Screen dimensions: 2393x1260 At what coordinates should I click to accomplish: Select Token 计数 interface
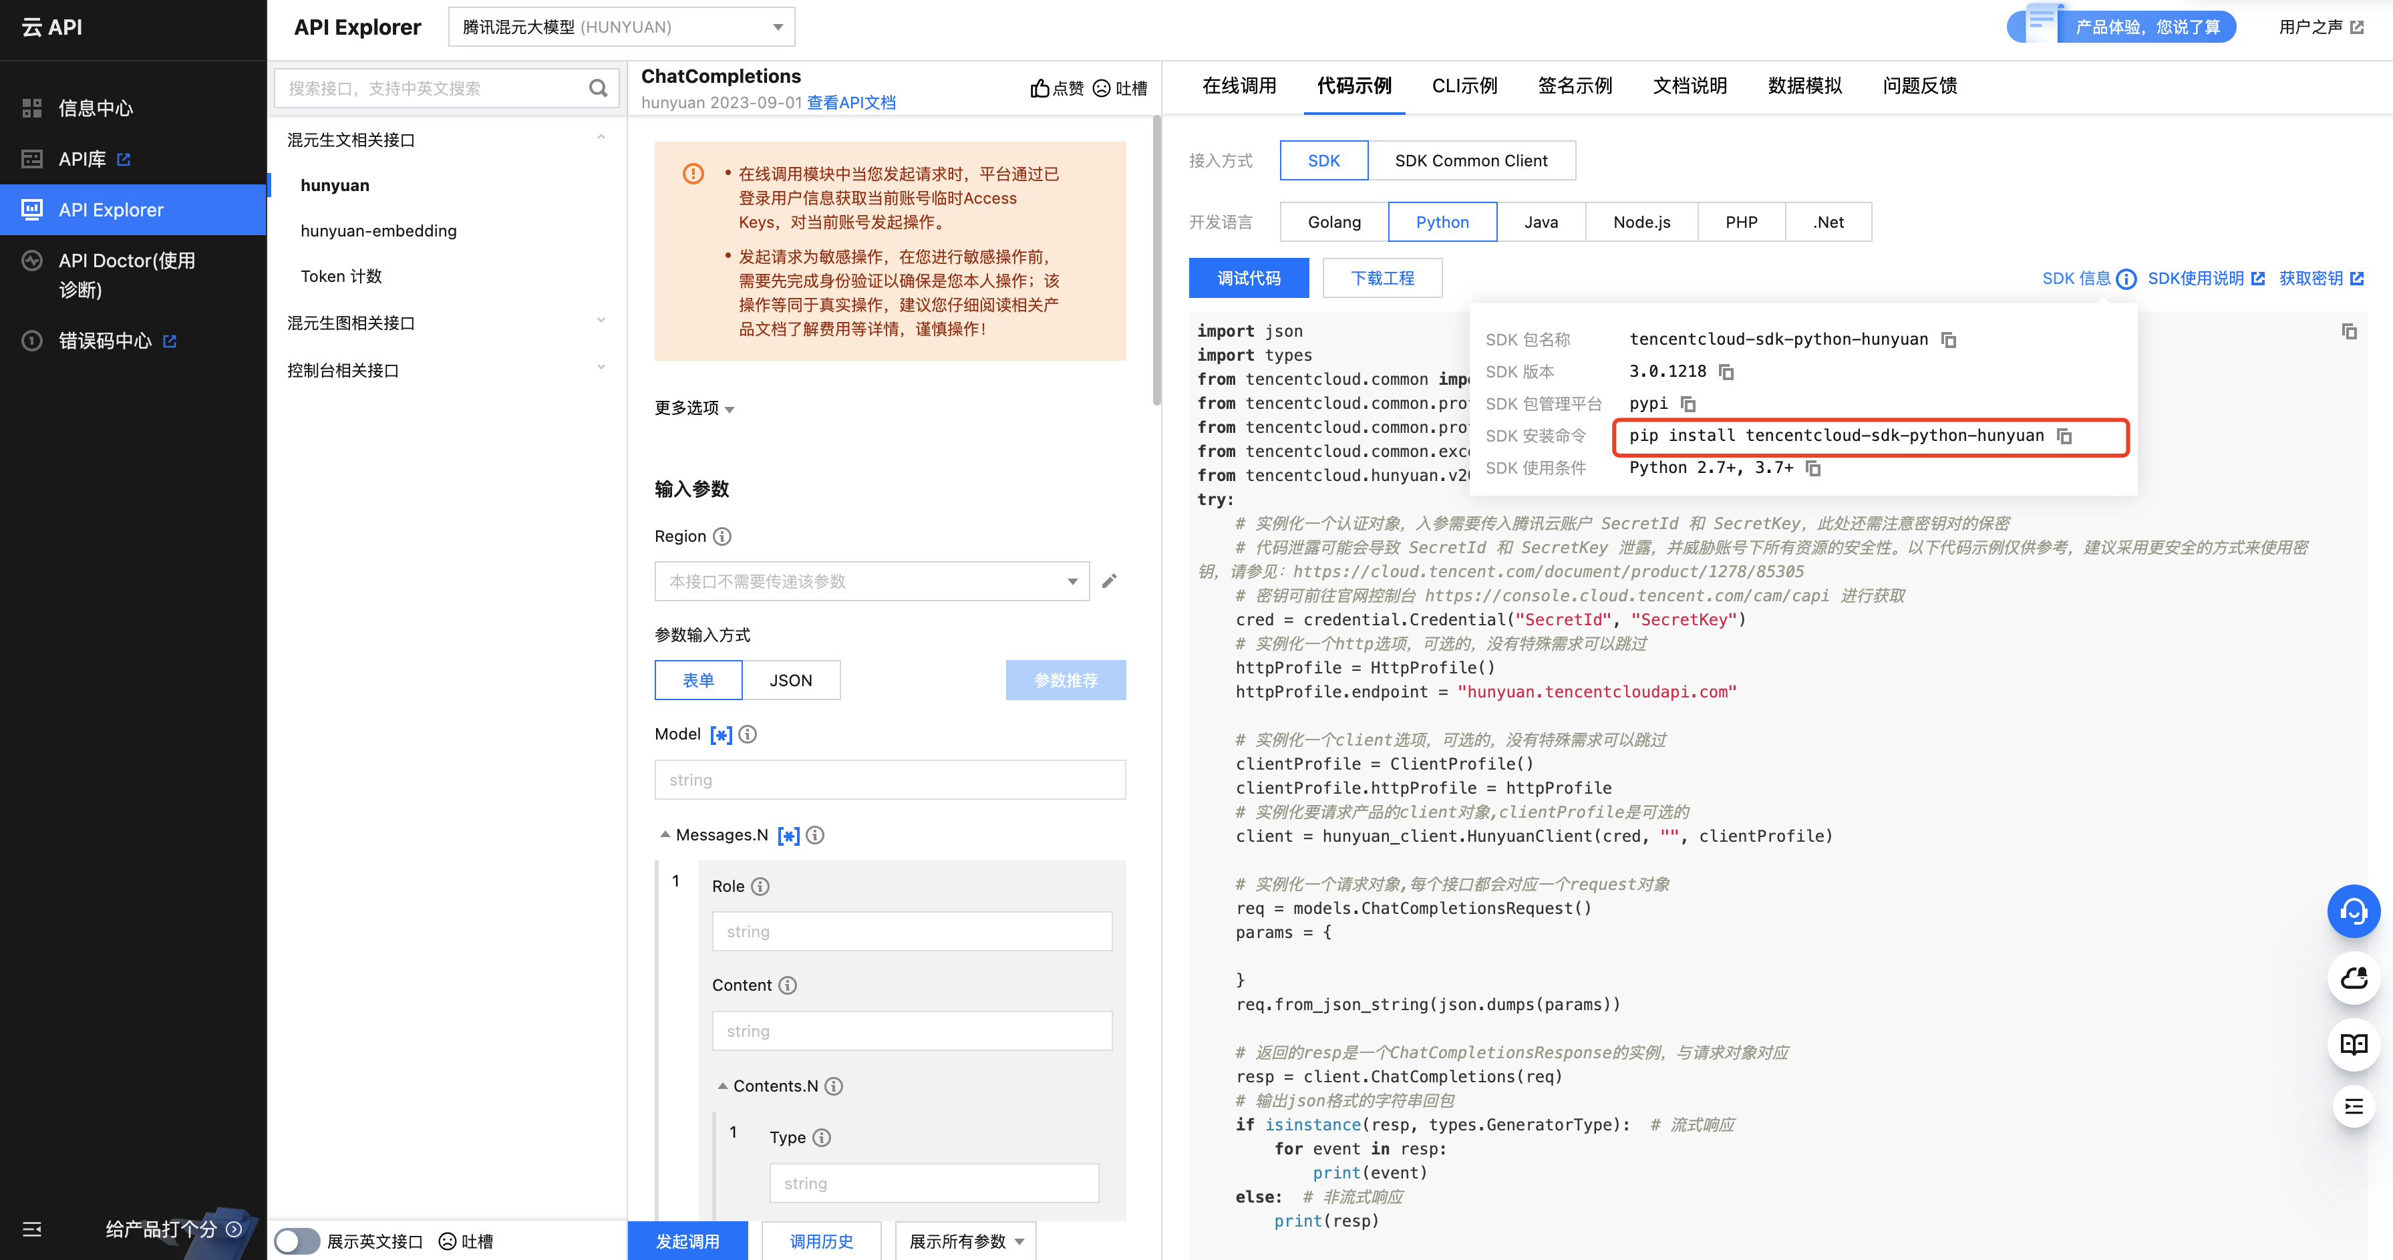click(x=342, y=276)
